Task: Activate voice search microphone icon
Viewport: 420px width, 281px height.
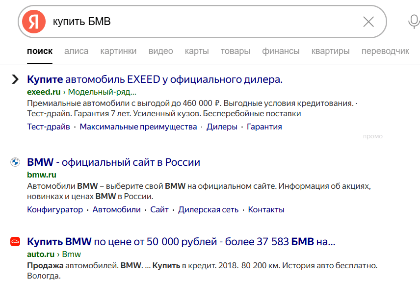Action: pos(414,22)
